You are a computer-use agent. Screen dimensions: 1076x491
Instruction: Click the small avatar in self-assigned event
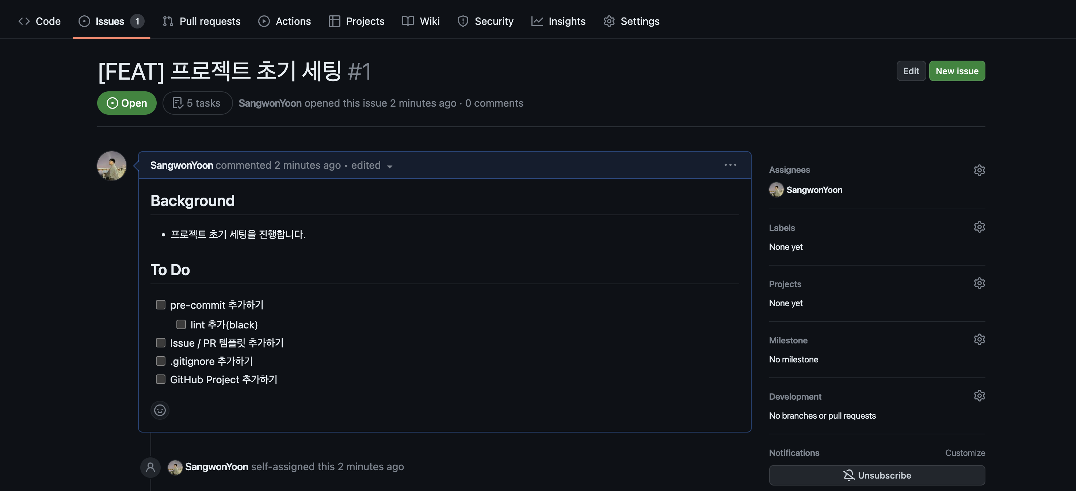pyautogui.click(x=175, y=467)
